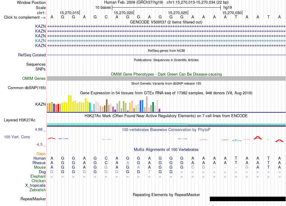Click the orange Gaps label
The width and height of the screenshot is (286, 206).
(41, 154)
